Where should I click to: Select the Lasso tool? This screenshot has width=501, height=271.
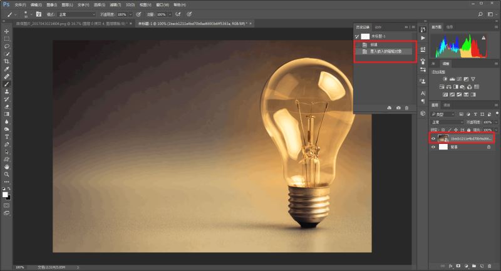tap(6, 46)
